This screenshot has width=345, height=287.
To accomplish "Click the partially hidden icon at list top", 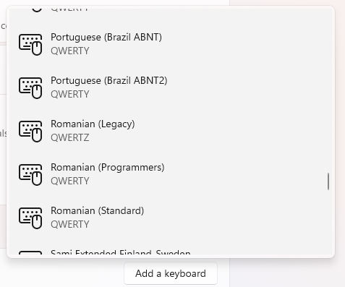I will coord(37,9).
